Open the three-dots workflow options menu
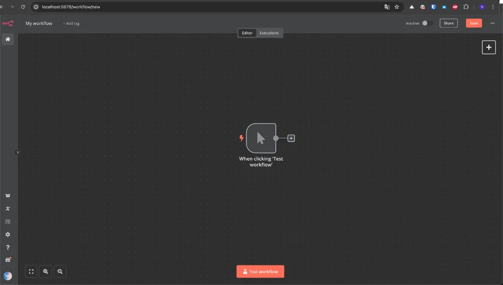503x285 pixels. (492, 23)
